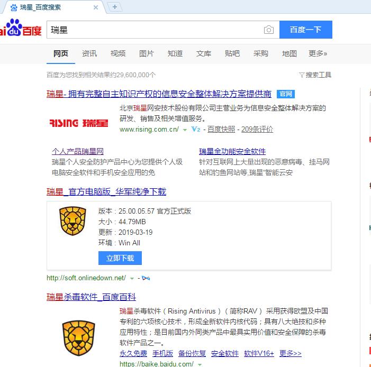Open http://soft.onlinedown.net/ link

86,278
